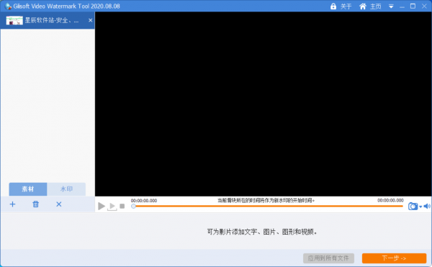This screenshot has width=432, height=267.
Task: Take a snapshot with the camera icon
Action: (413, 206)
